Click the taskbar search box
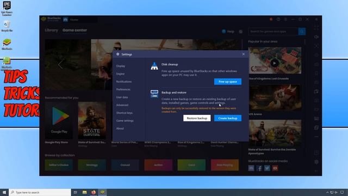348x196 pixels. pyautogui.click(x=40, y=192)
